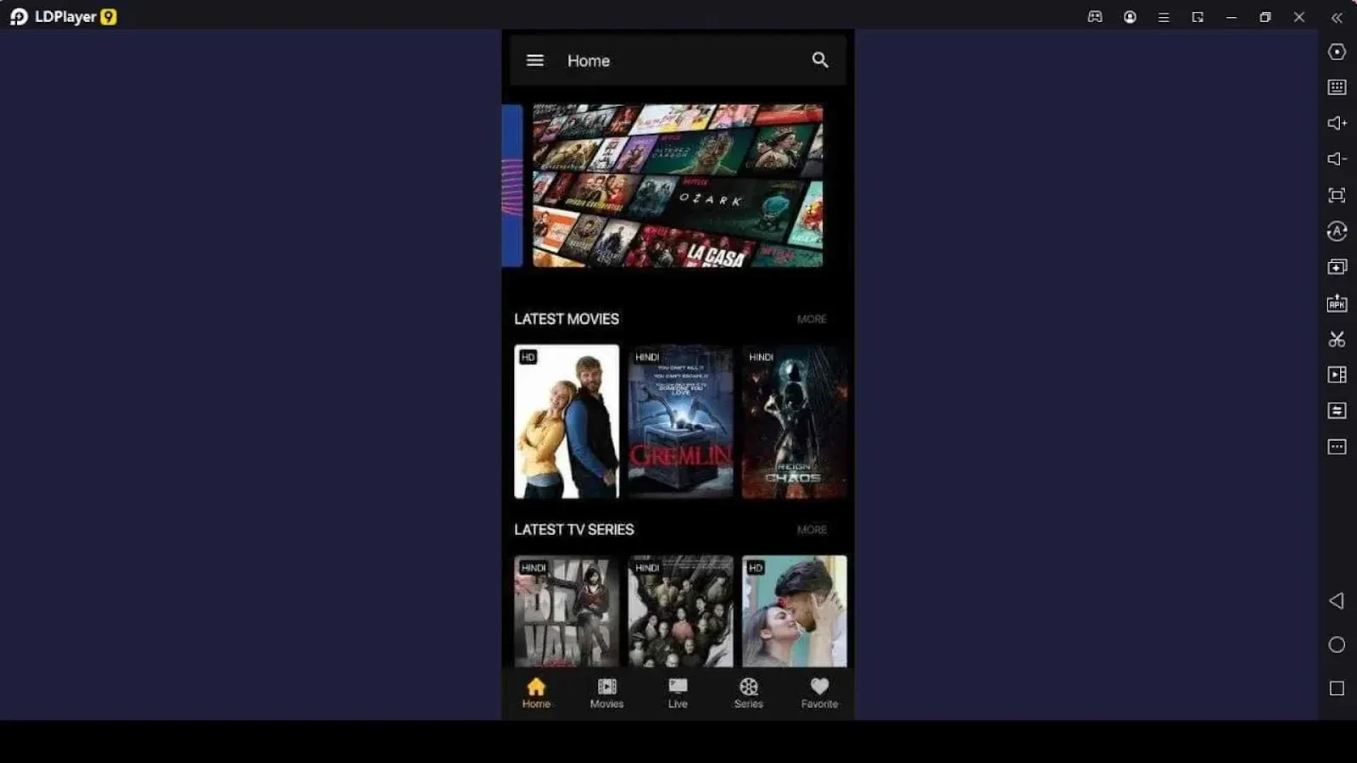Click MORE next to Latest TV Series

(812, 529)
